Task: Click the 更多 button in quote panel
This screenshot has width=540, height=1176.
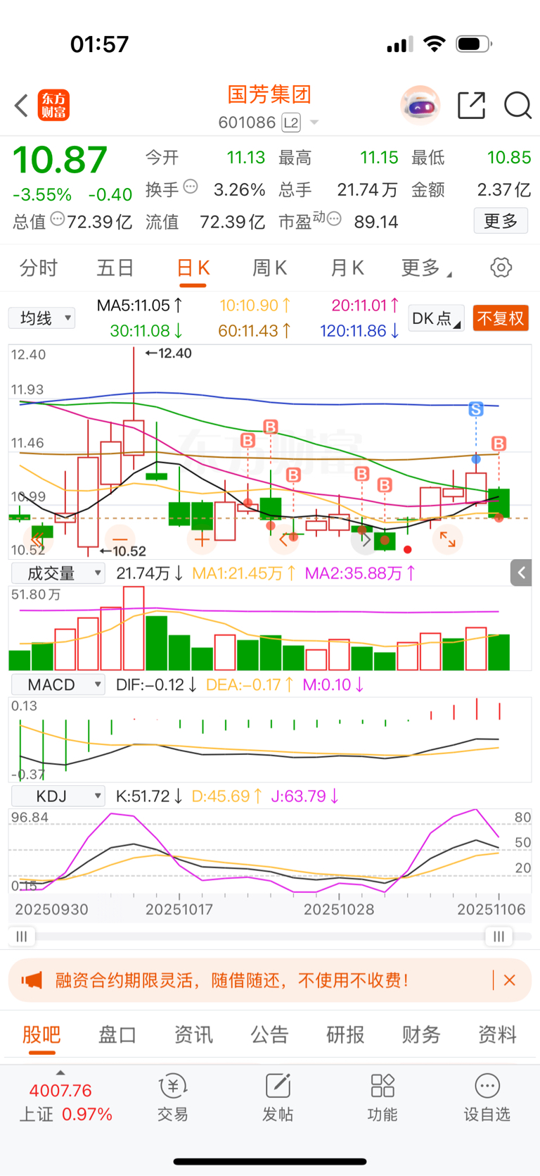Action: point(501,221)
